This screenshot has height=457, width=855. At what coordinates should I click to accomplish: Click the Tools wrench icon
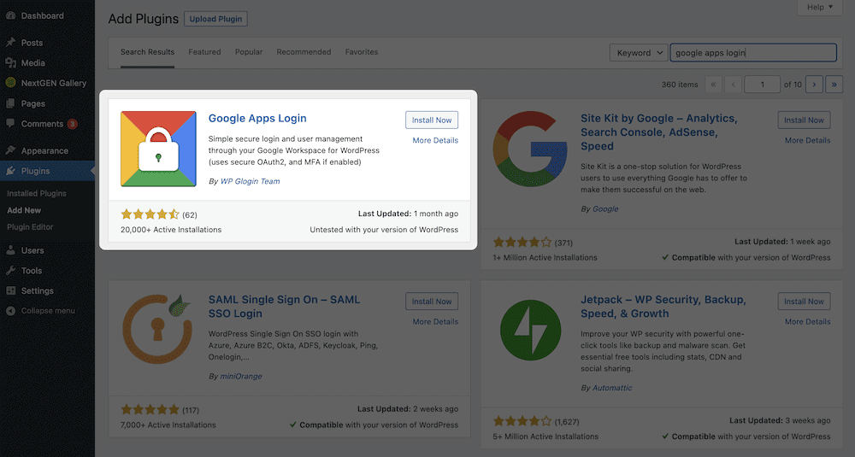pos(10,271)
